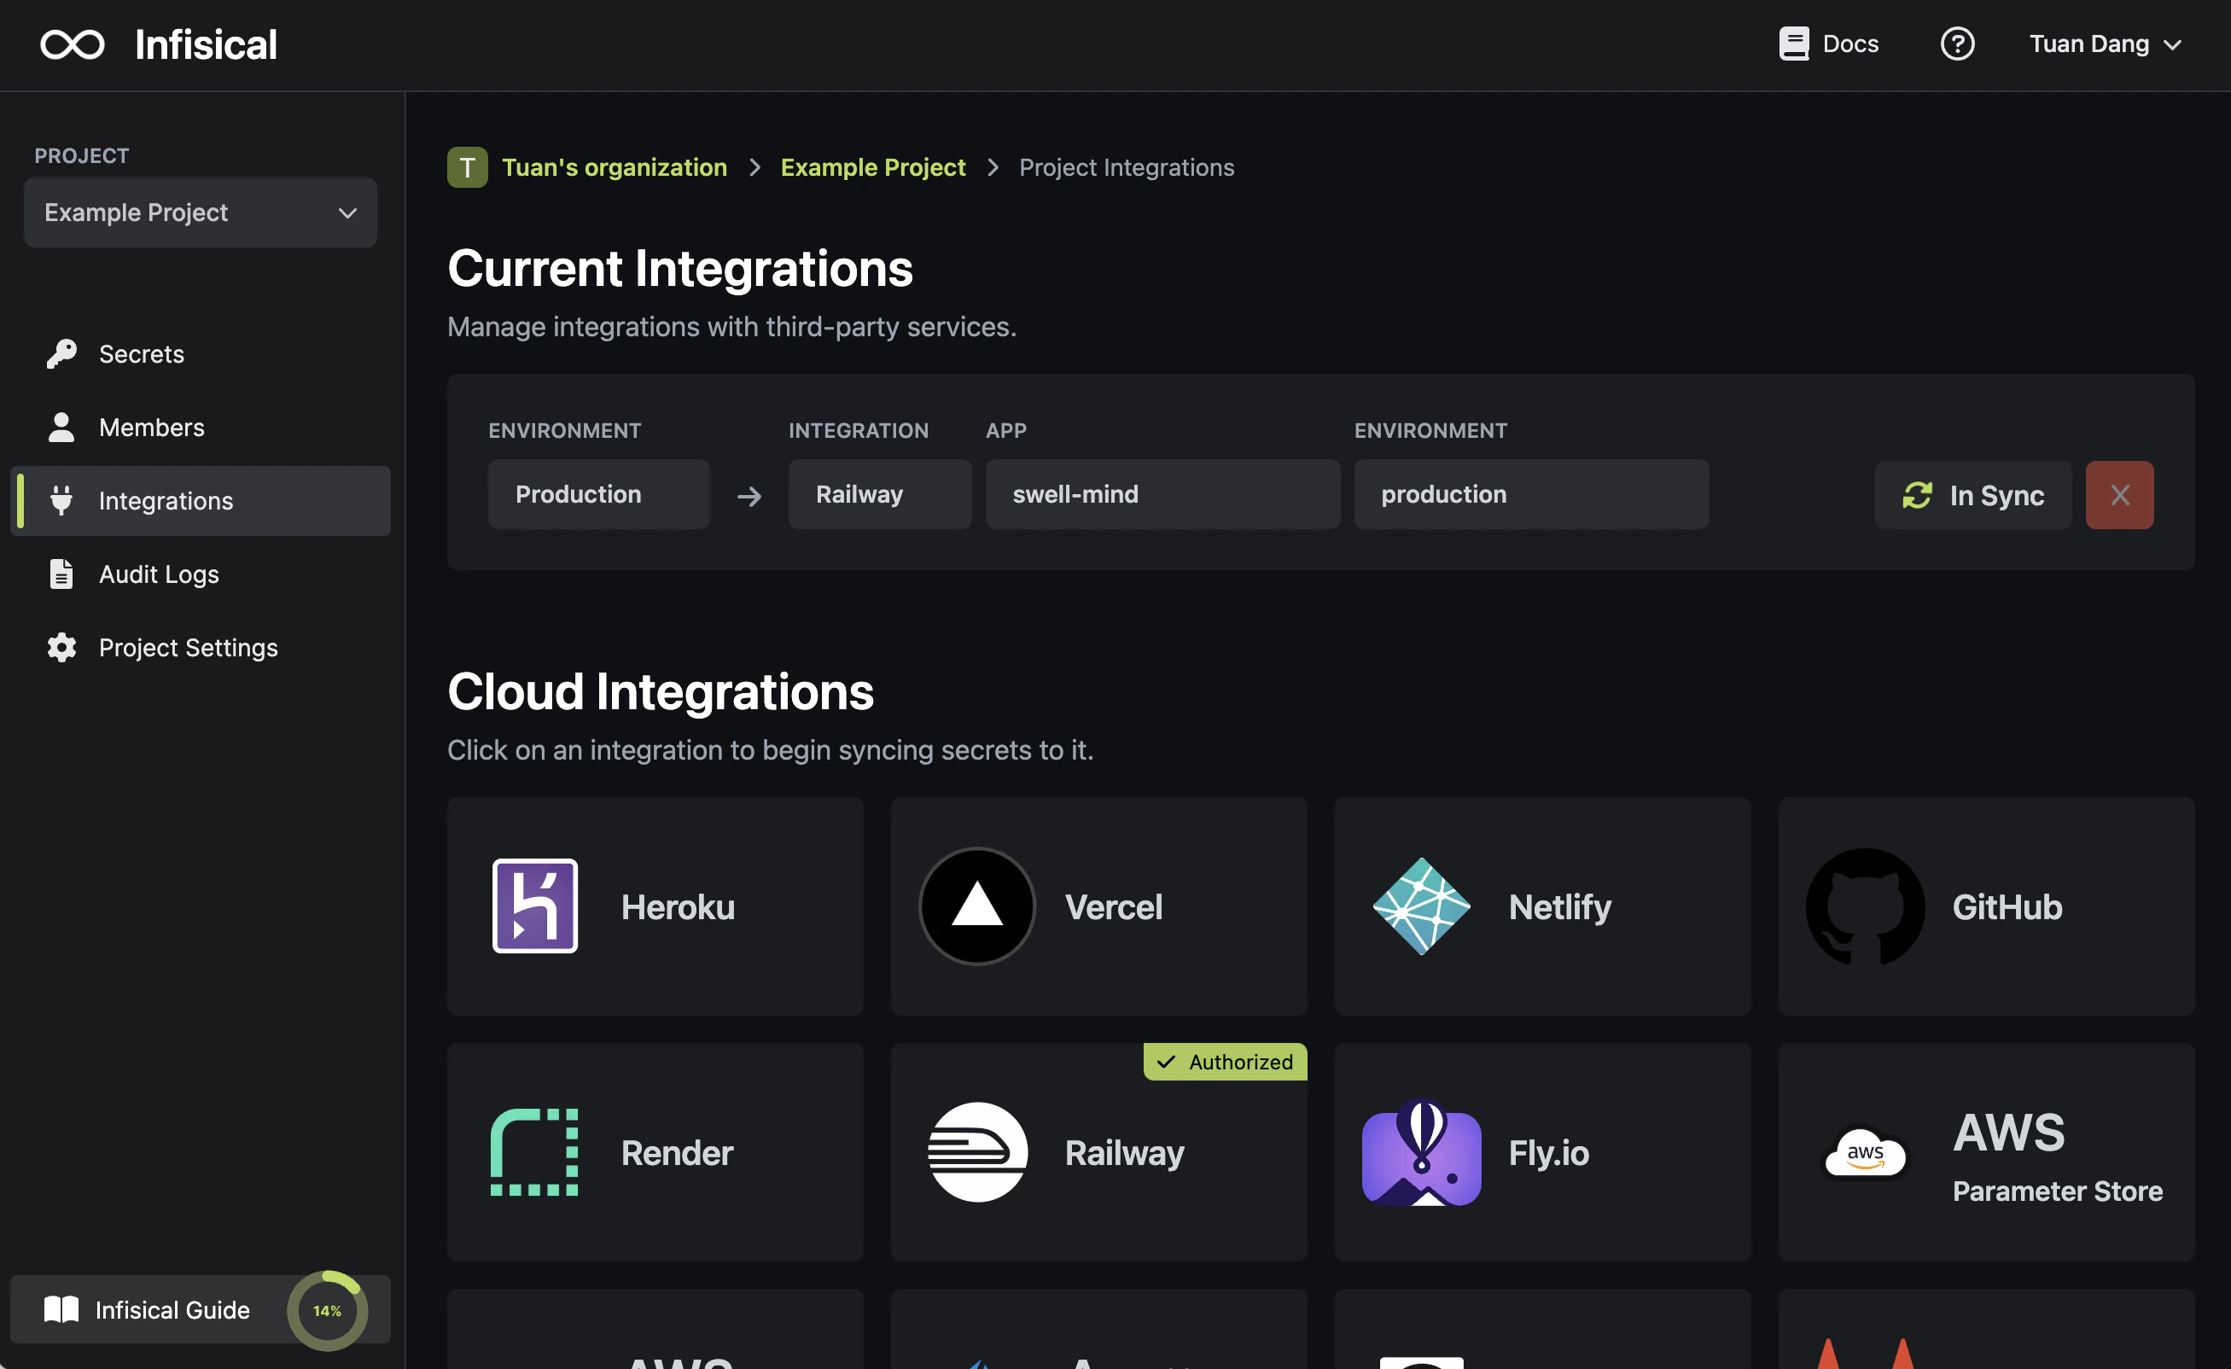Click the Authorized badge on Railway
2231x1369 pixels.
pos(1225,1062)
